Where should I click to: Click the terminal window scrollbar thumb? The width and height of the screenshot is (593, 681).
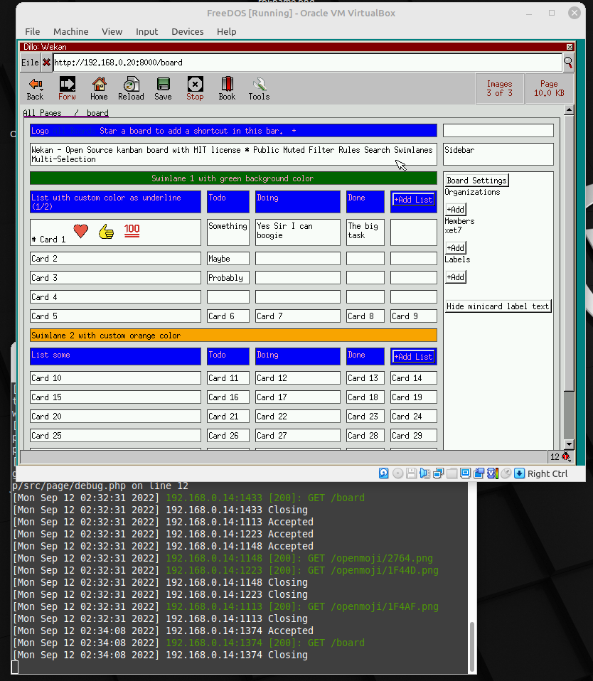[472, 647]
